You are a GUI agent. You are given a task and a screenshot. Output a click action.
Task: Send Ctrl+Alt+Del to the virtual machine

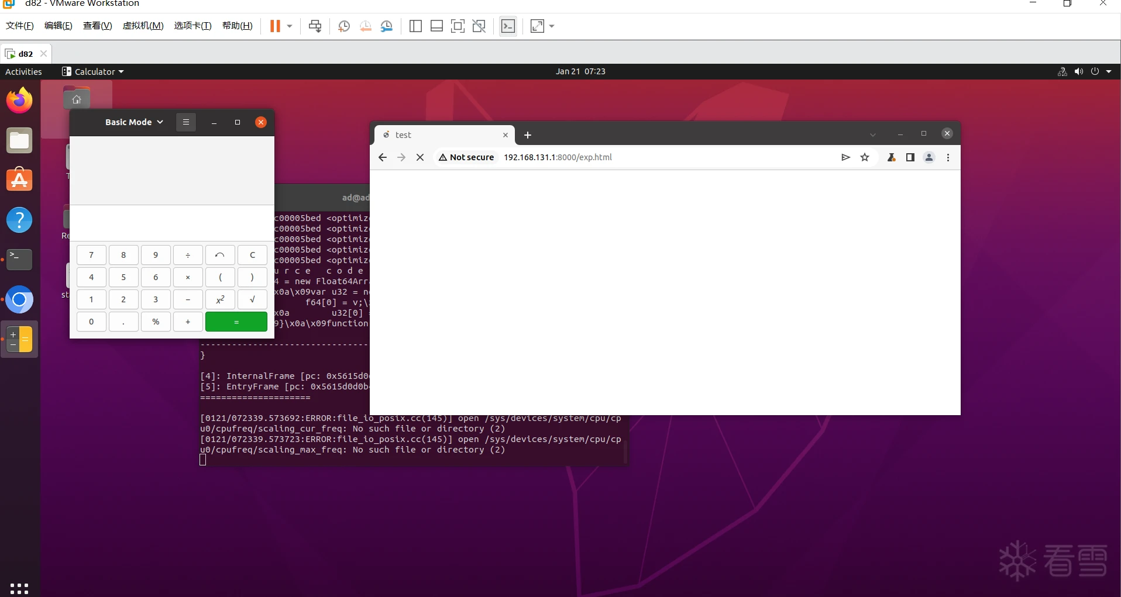pos(315,26)
